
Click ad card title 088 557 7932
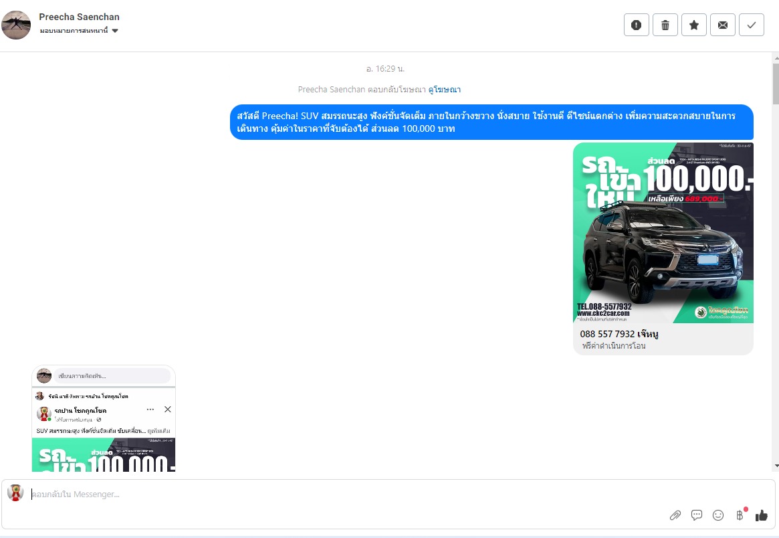pyautogui.click(x=619, y=334)
